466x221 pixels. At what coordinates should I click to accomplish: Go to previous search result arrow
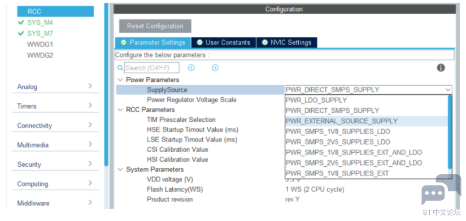point(191,68)
